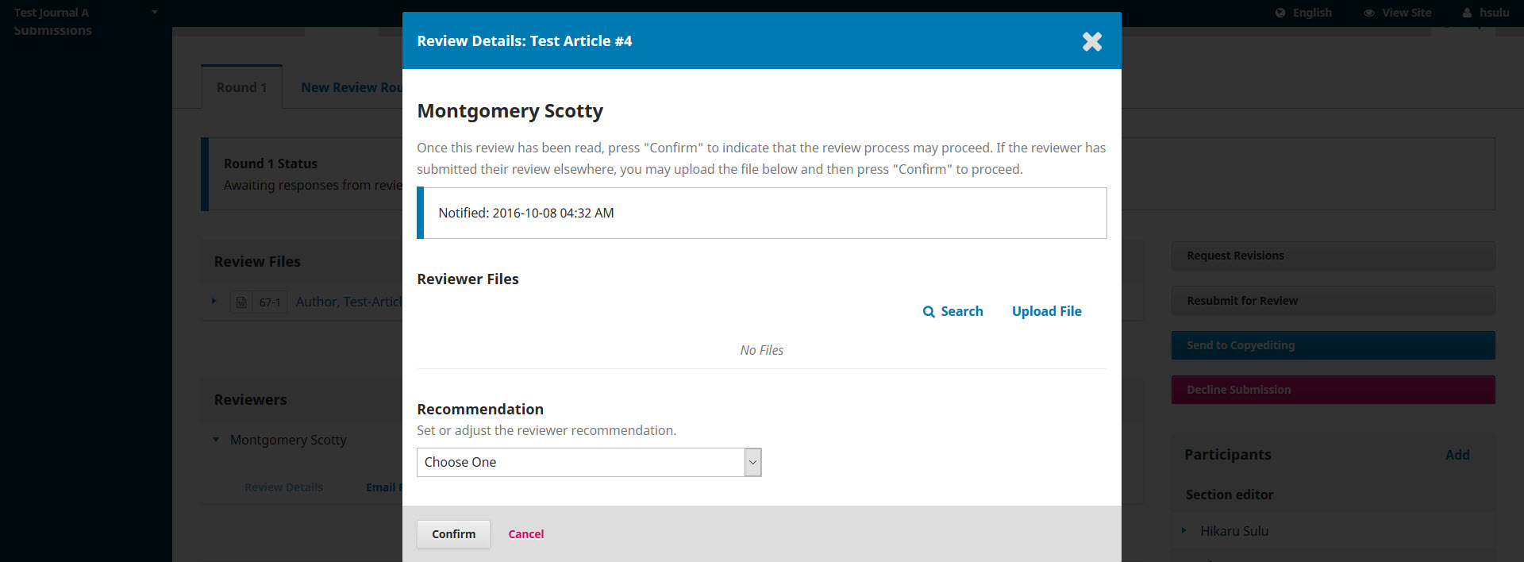This screenshot has width=1524, height=562.
Task: Open the New Review Round tab
Action: (351, 87)
